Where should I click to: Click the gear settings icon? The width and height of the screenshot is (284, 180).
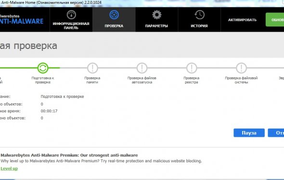coord(156,15)
